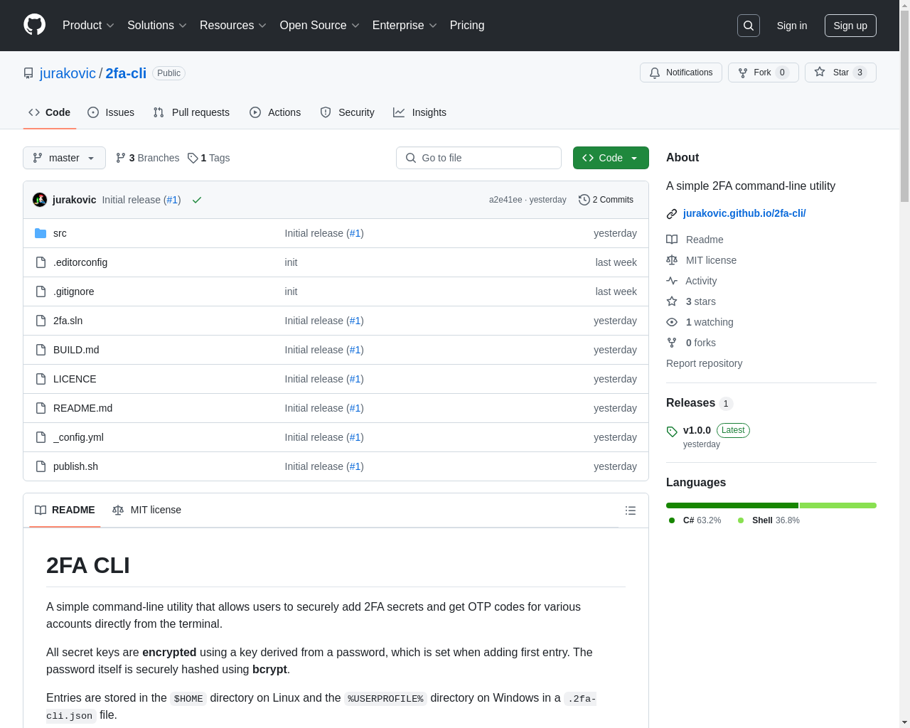Click C# 63.2% language link
Screen dimensions: 910x728
pyautogui.click(x=695, y=520)
